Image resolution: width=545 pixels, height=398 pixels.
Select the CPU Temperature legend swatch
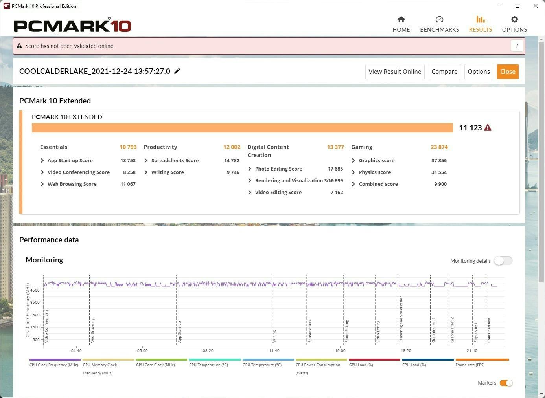tap(215, 359)
